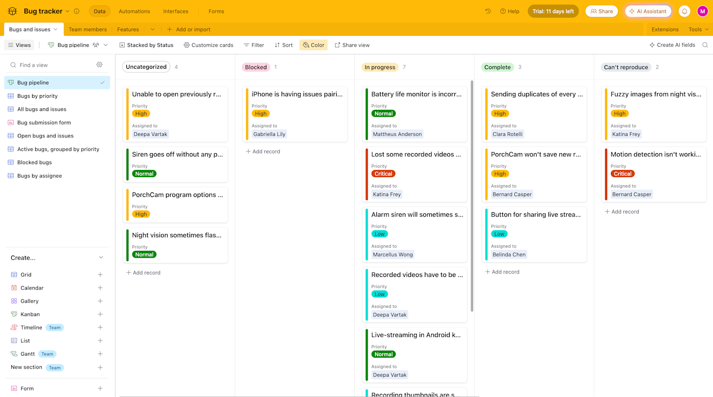Add a new Gallery view plus
This screenshot has height=397, width=713.
click(100, 301)
